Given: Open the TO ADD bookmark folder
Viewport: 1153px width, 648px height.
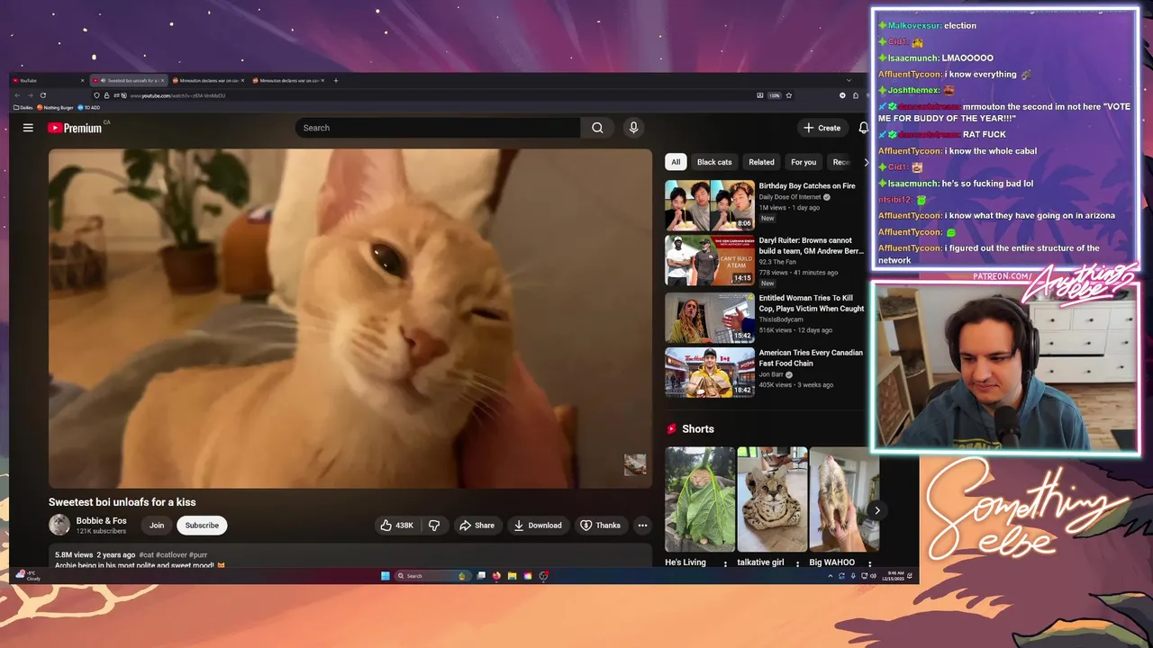Looking at the screenshot, I should point(90,108).
